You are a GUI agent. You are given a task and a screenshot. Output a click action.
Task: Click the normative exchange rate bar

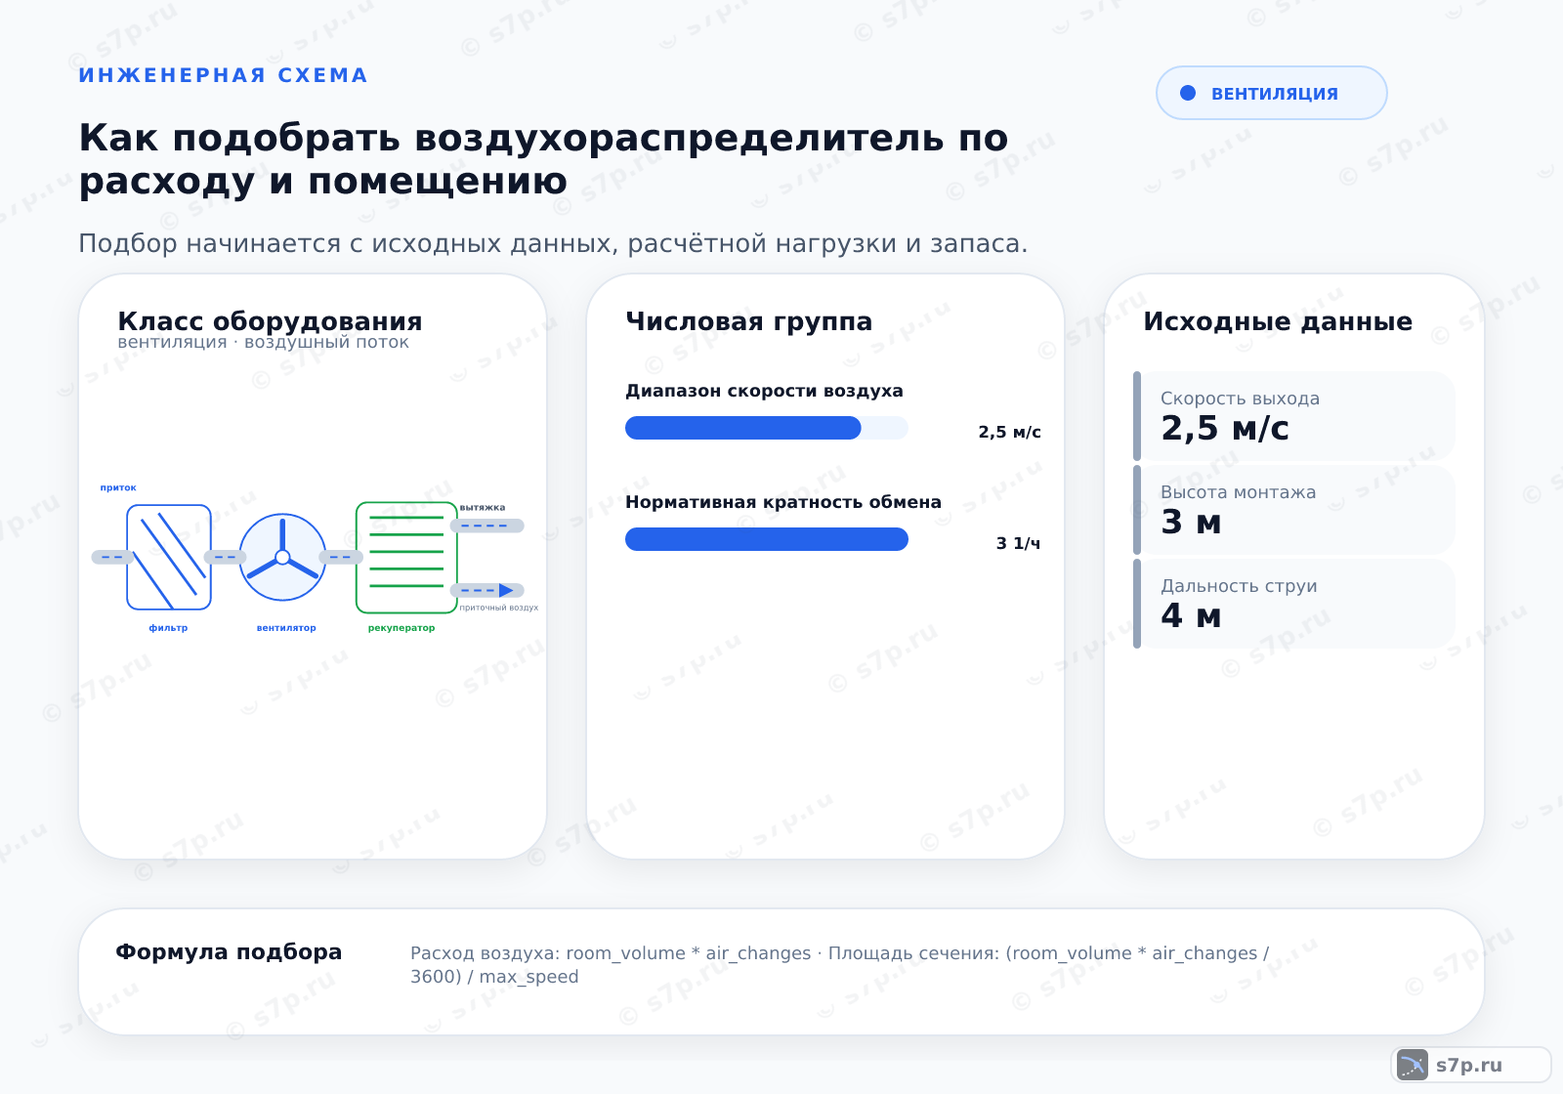click(x=767, y=539)
